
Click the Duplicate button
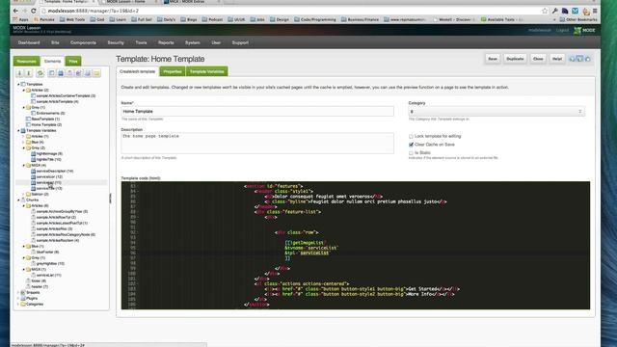(515, 59)
